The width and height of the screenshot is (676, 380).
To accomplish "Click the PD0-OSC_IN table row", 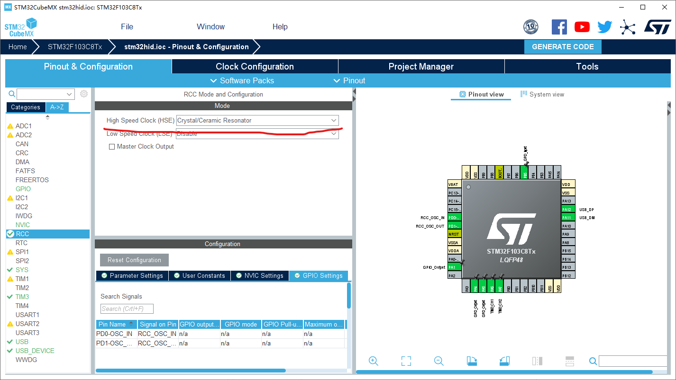I will [x=220, y=334].
